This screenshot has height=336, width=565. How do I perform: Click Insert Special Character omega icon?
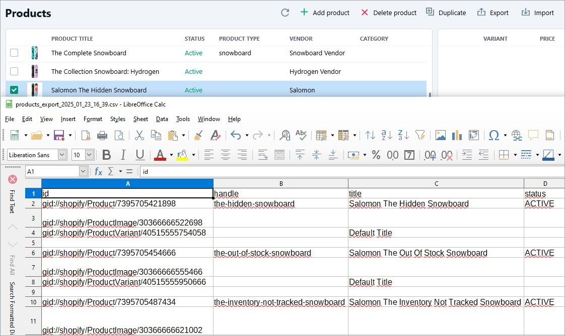click(x=494, y=136)
